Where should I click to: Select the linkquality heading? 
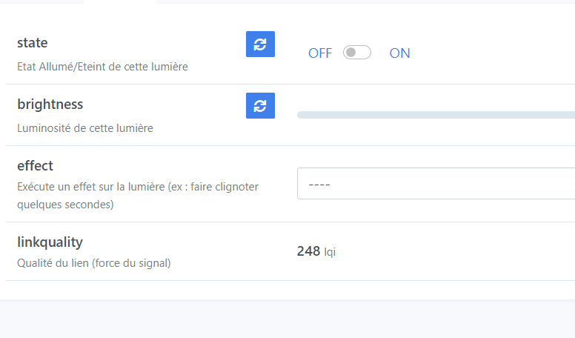click(50, 242)
